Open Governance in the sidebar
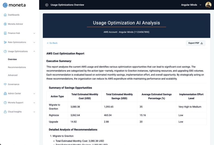 click(14, 84)
